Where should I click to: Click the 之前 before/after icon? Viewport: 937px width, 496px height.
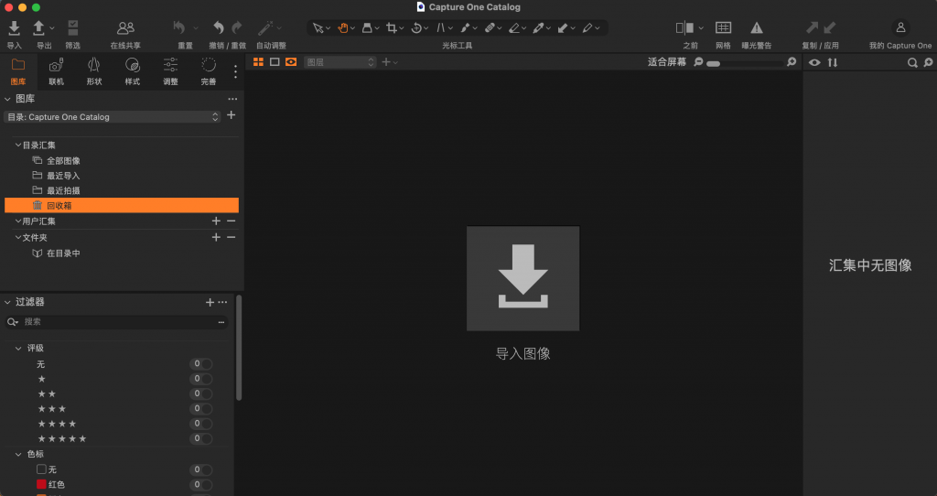pos(684,27)
